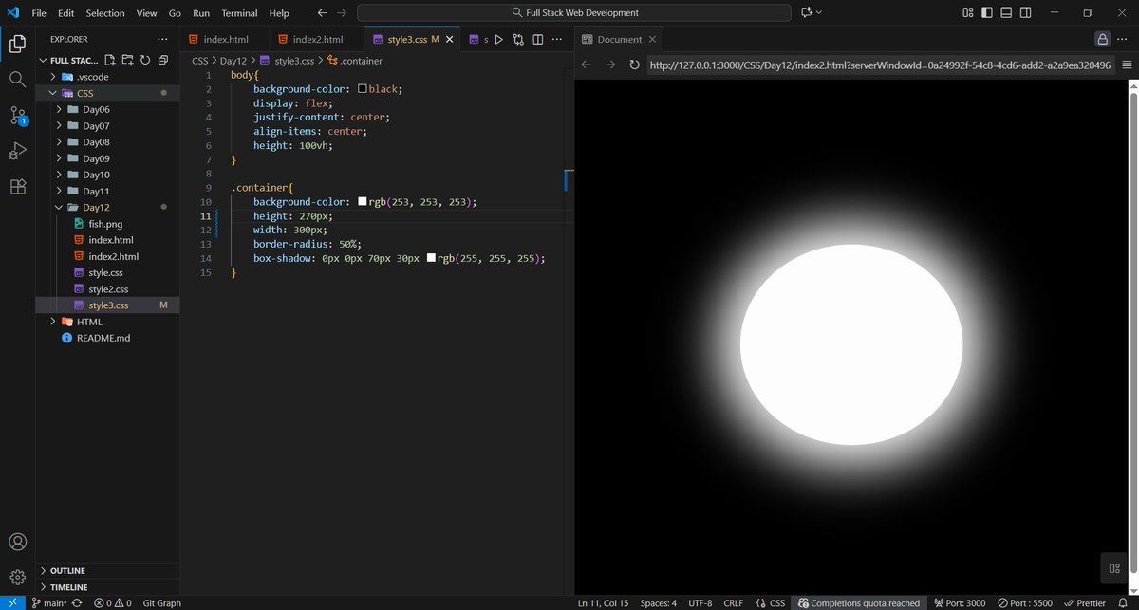Go back in editor navigation history

tap(322, 13)
